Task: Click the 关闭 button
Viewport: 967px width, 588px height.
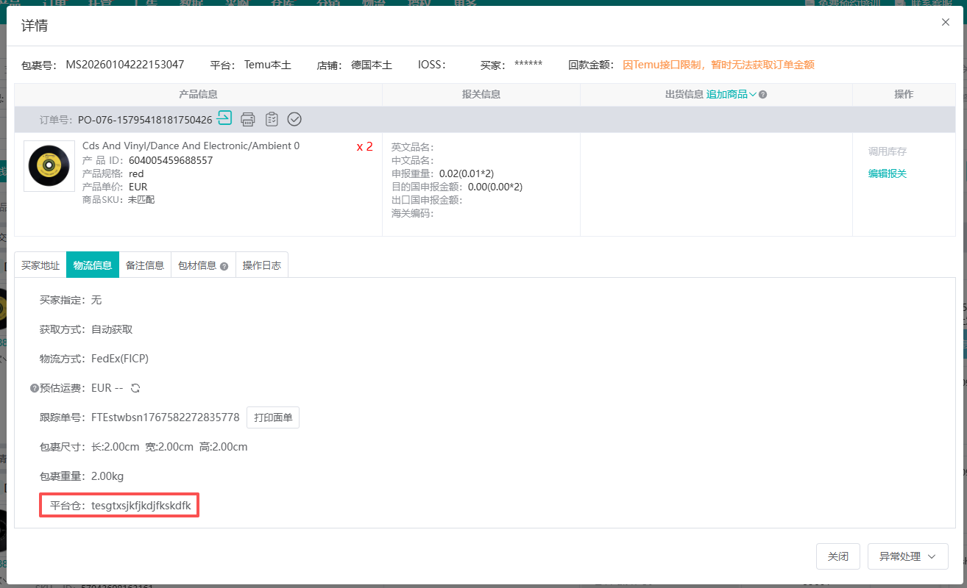Action: (838, 556)
